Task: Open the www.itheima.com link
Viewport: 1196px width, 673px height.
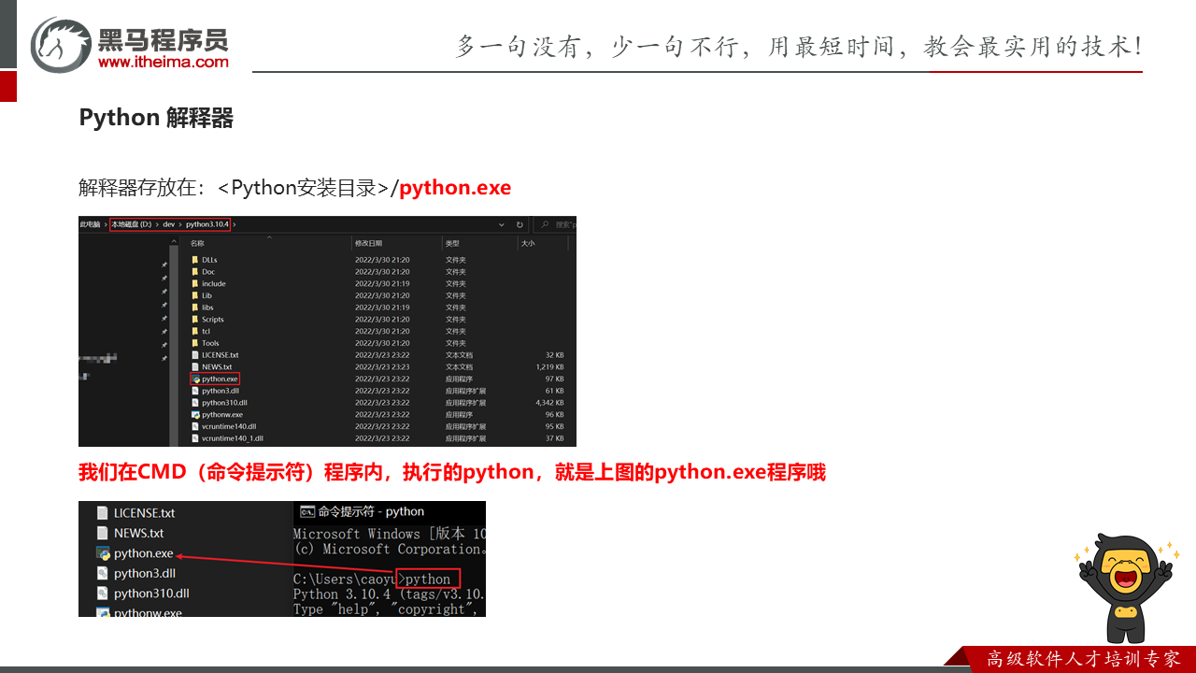Action: [163, 63]
